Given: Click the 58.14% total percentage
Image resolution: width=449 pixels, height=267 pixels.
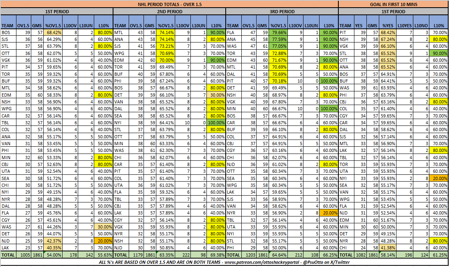Looking at the screenshot, I should 388,255.
